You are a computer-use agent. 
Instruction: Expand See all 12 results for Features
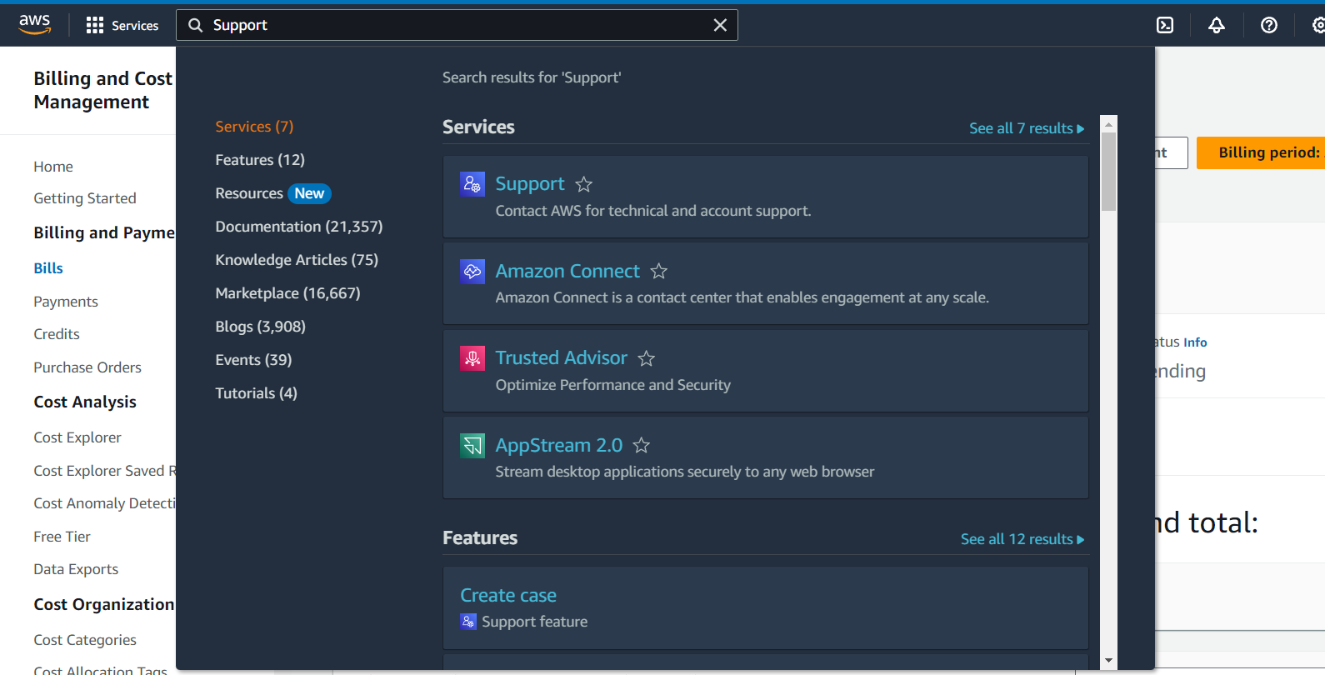pyautogui.click(x=1022, y=539)
